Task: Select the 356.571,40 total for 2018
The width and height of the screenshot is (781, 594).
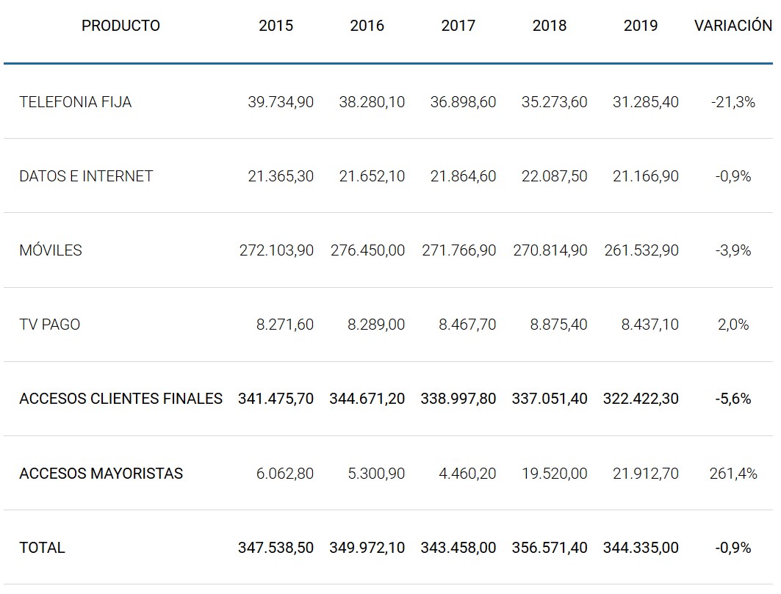Action: tap(550, 548)
